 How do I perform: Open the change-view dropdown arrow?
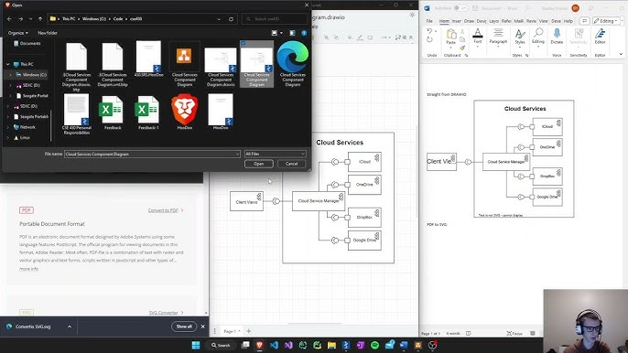click(x=281, y=33)
